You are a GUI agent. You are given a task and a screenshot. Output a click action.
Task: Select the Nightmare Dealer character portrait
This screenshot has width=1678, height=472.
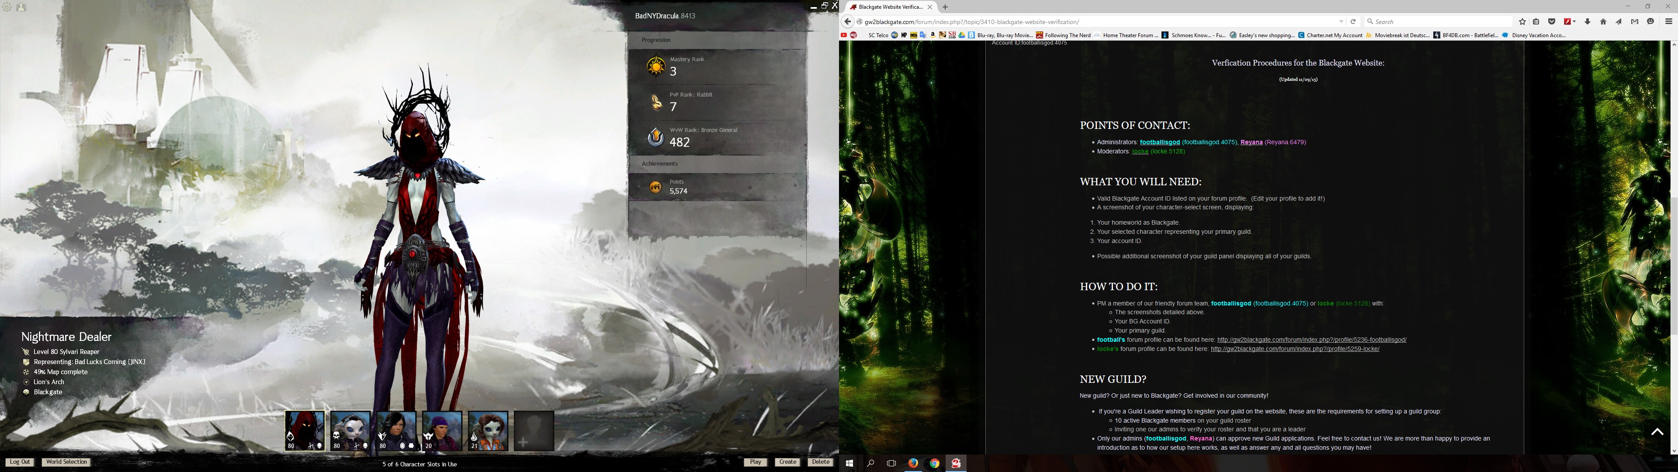305,431
